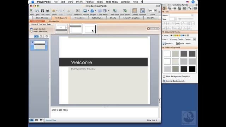Click Browse themes button
Viewport: 226px width, 127px height.
point(168,43)
